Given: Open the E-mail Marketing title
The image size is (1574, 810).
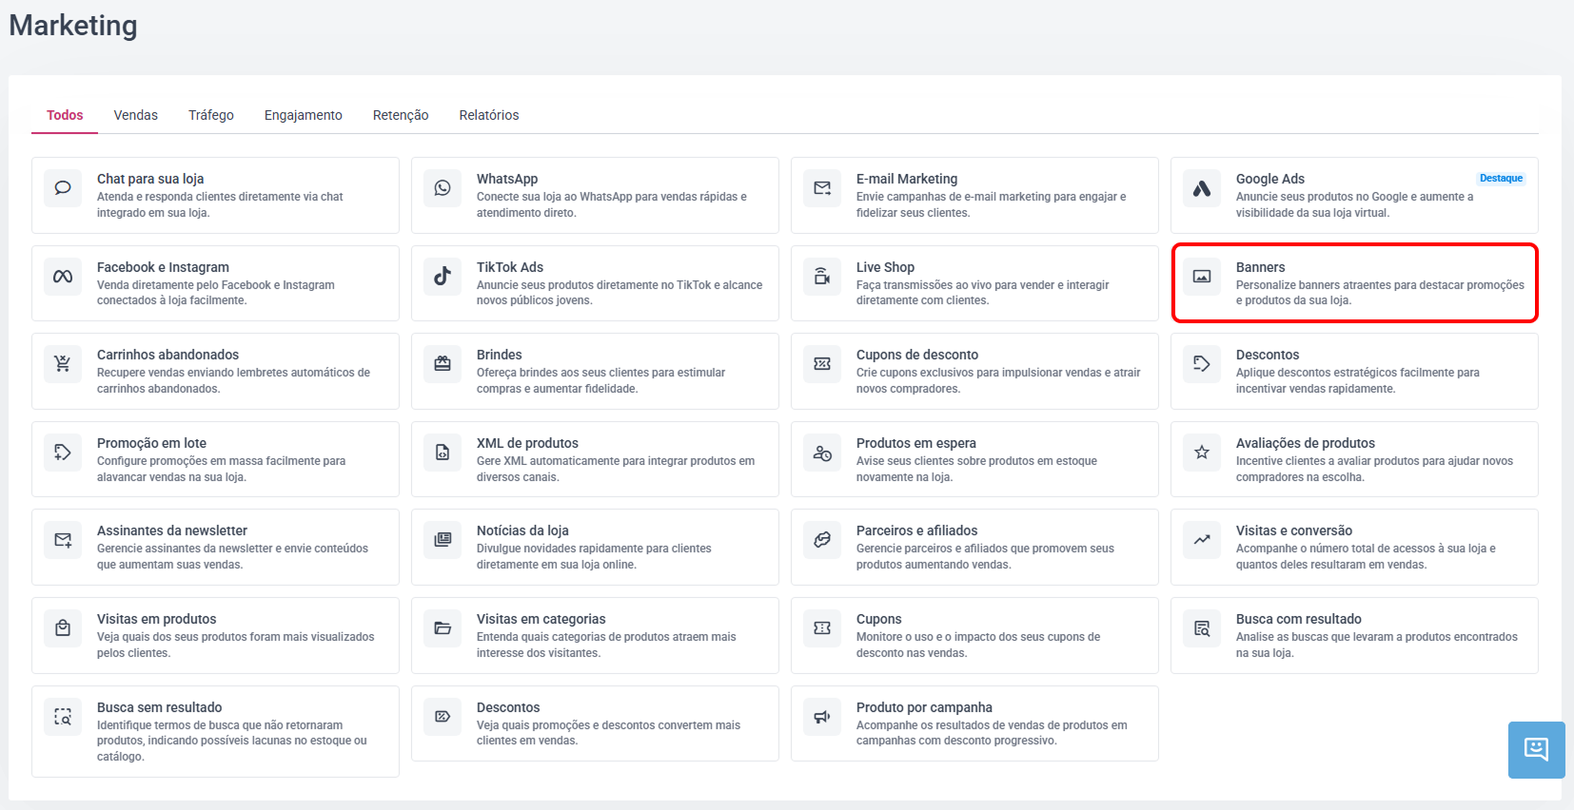Looking at the screenshot, I should coord(907,179).
